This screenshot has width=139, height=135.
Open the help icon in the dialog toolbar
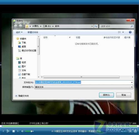(x=130, y=32)
